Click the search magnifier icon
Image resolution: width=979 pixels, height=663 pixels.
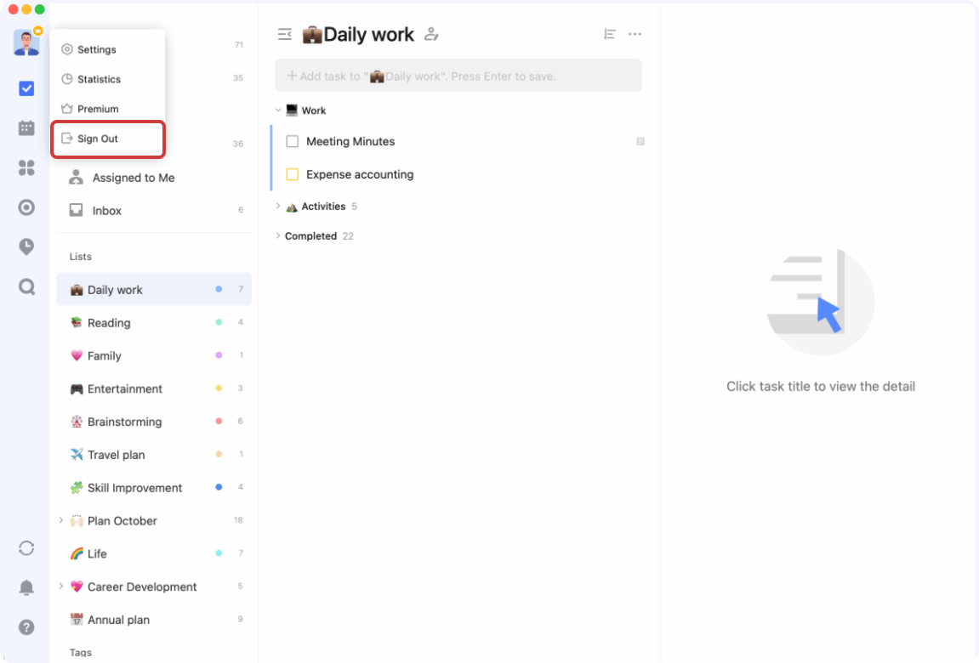(x=26, y=286)
